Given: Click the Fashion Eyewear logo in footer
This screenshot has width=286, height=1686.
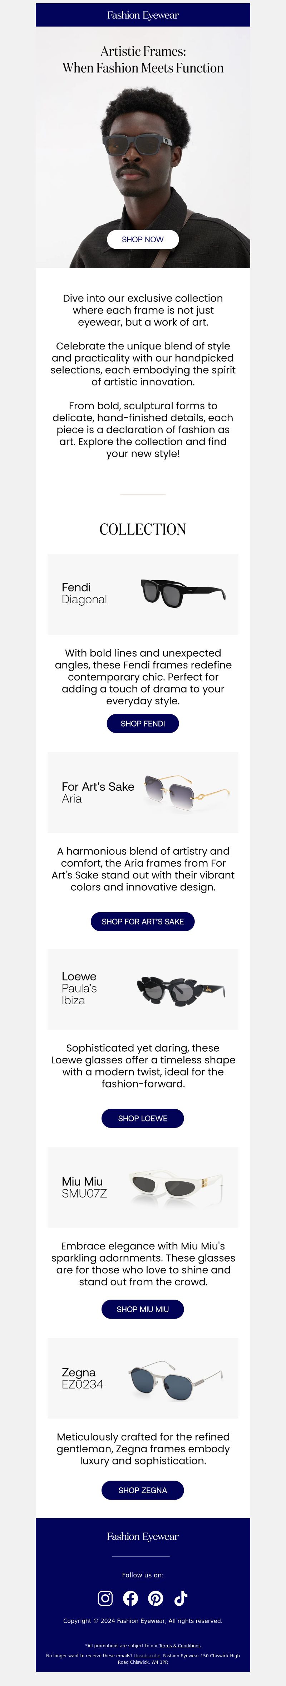Looking at the screenshot, I should pyautogui.click(x=143, y=1536).
